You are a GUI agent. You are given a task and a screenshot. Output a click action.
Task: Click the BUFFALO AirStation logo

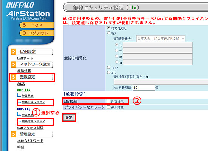(28, 11)
